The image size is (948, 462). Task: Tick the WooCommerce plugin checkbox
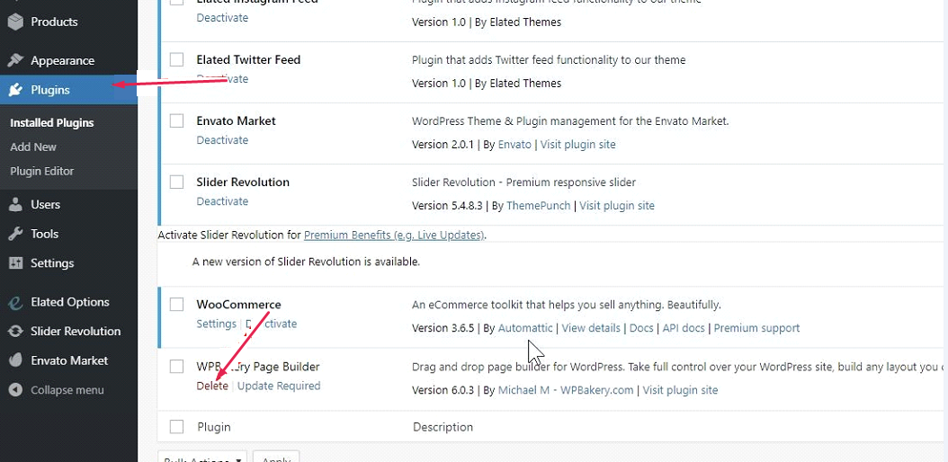[x=177, y=305]
